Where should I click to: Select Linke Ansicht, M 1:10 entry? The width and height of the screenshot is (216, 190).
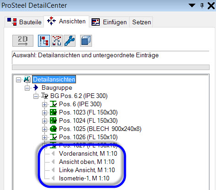[x=87, y=170]
